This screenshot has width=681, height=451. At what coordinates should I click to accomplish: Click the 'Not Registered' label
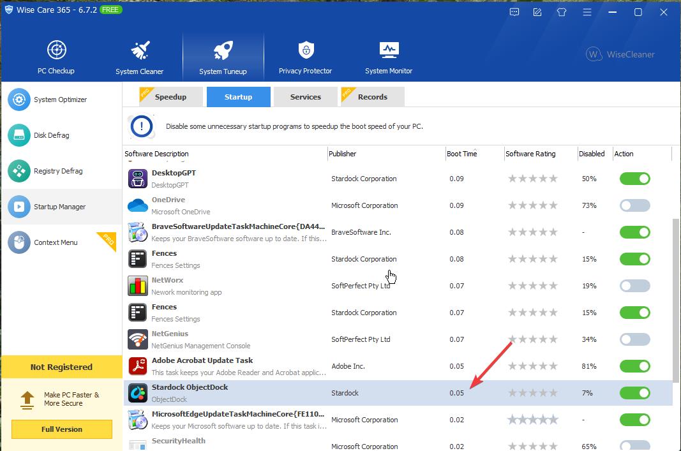[62, 367]
